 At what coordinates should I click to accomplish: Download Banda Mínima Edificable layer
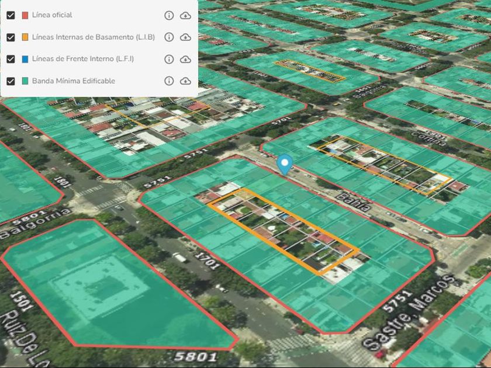coord(185,81)
